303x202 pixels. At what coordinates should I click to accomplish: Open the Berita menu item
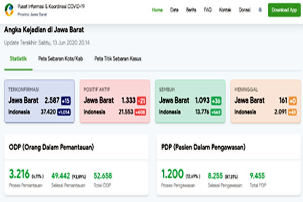(191, 10)
